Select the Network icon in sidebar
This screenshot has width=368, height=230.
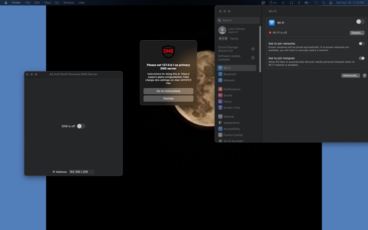coord(220,80)
